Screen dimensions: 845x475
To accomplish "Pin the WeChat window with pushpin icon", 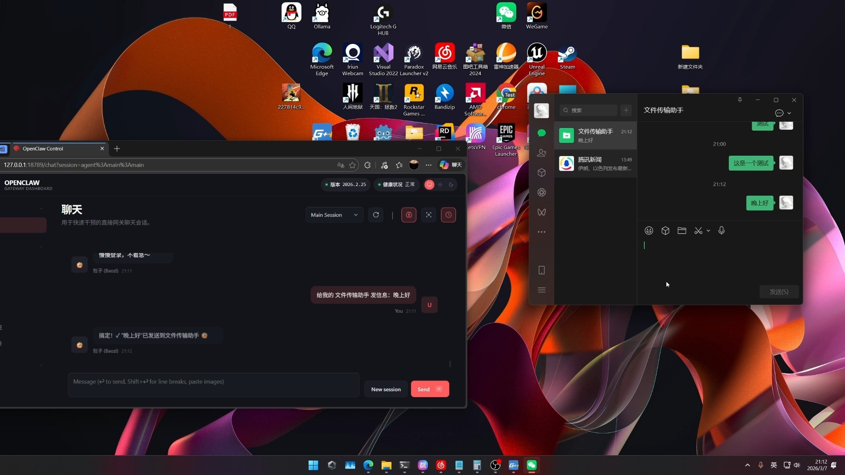I will [x=740, y=100].
